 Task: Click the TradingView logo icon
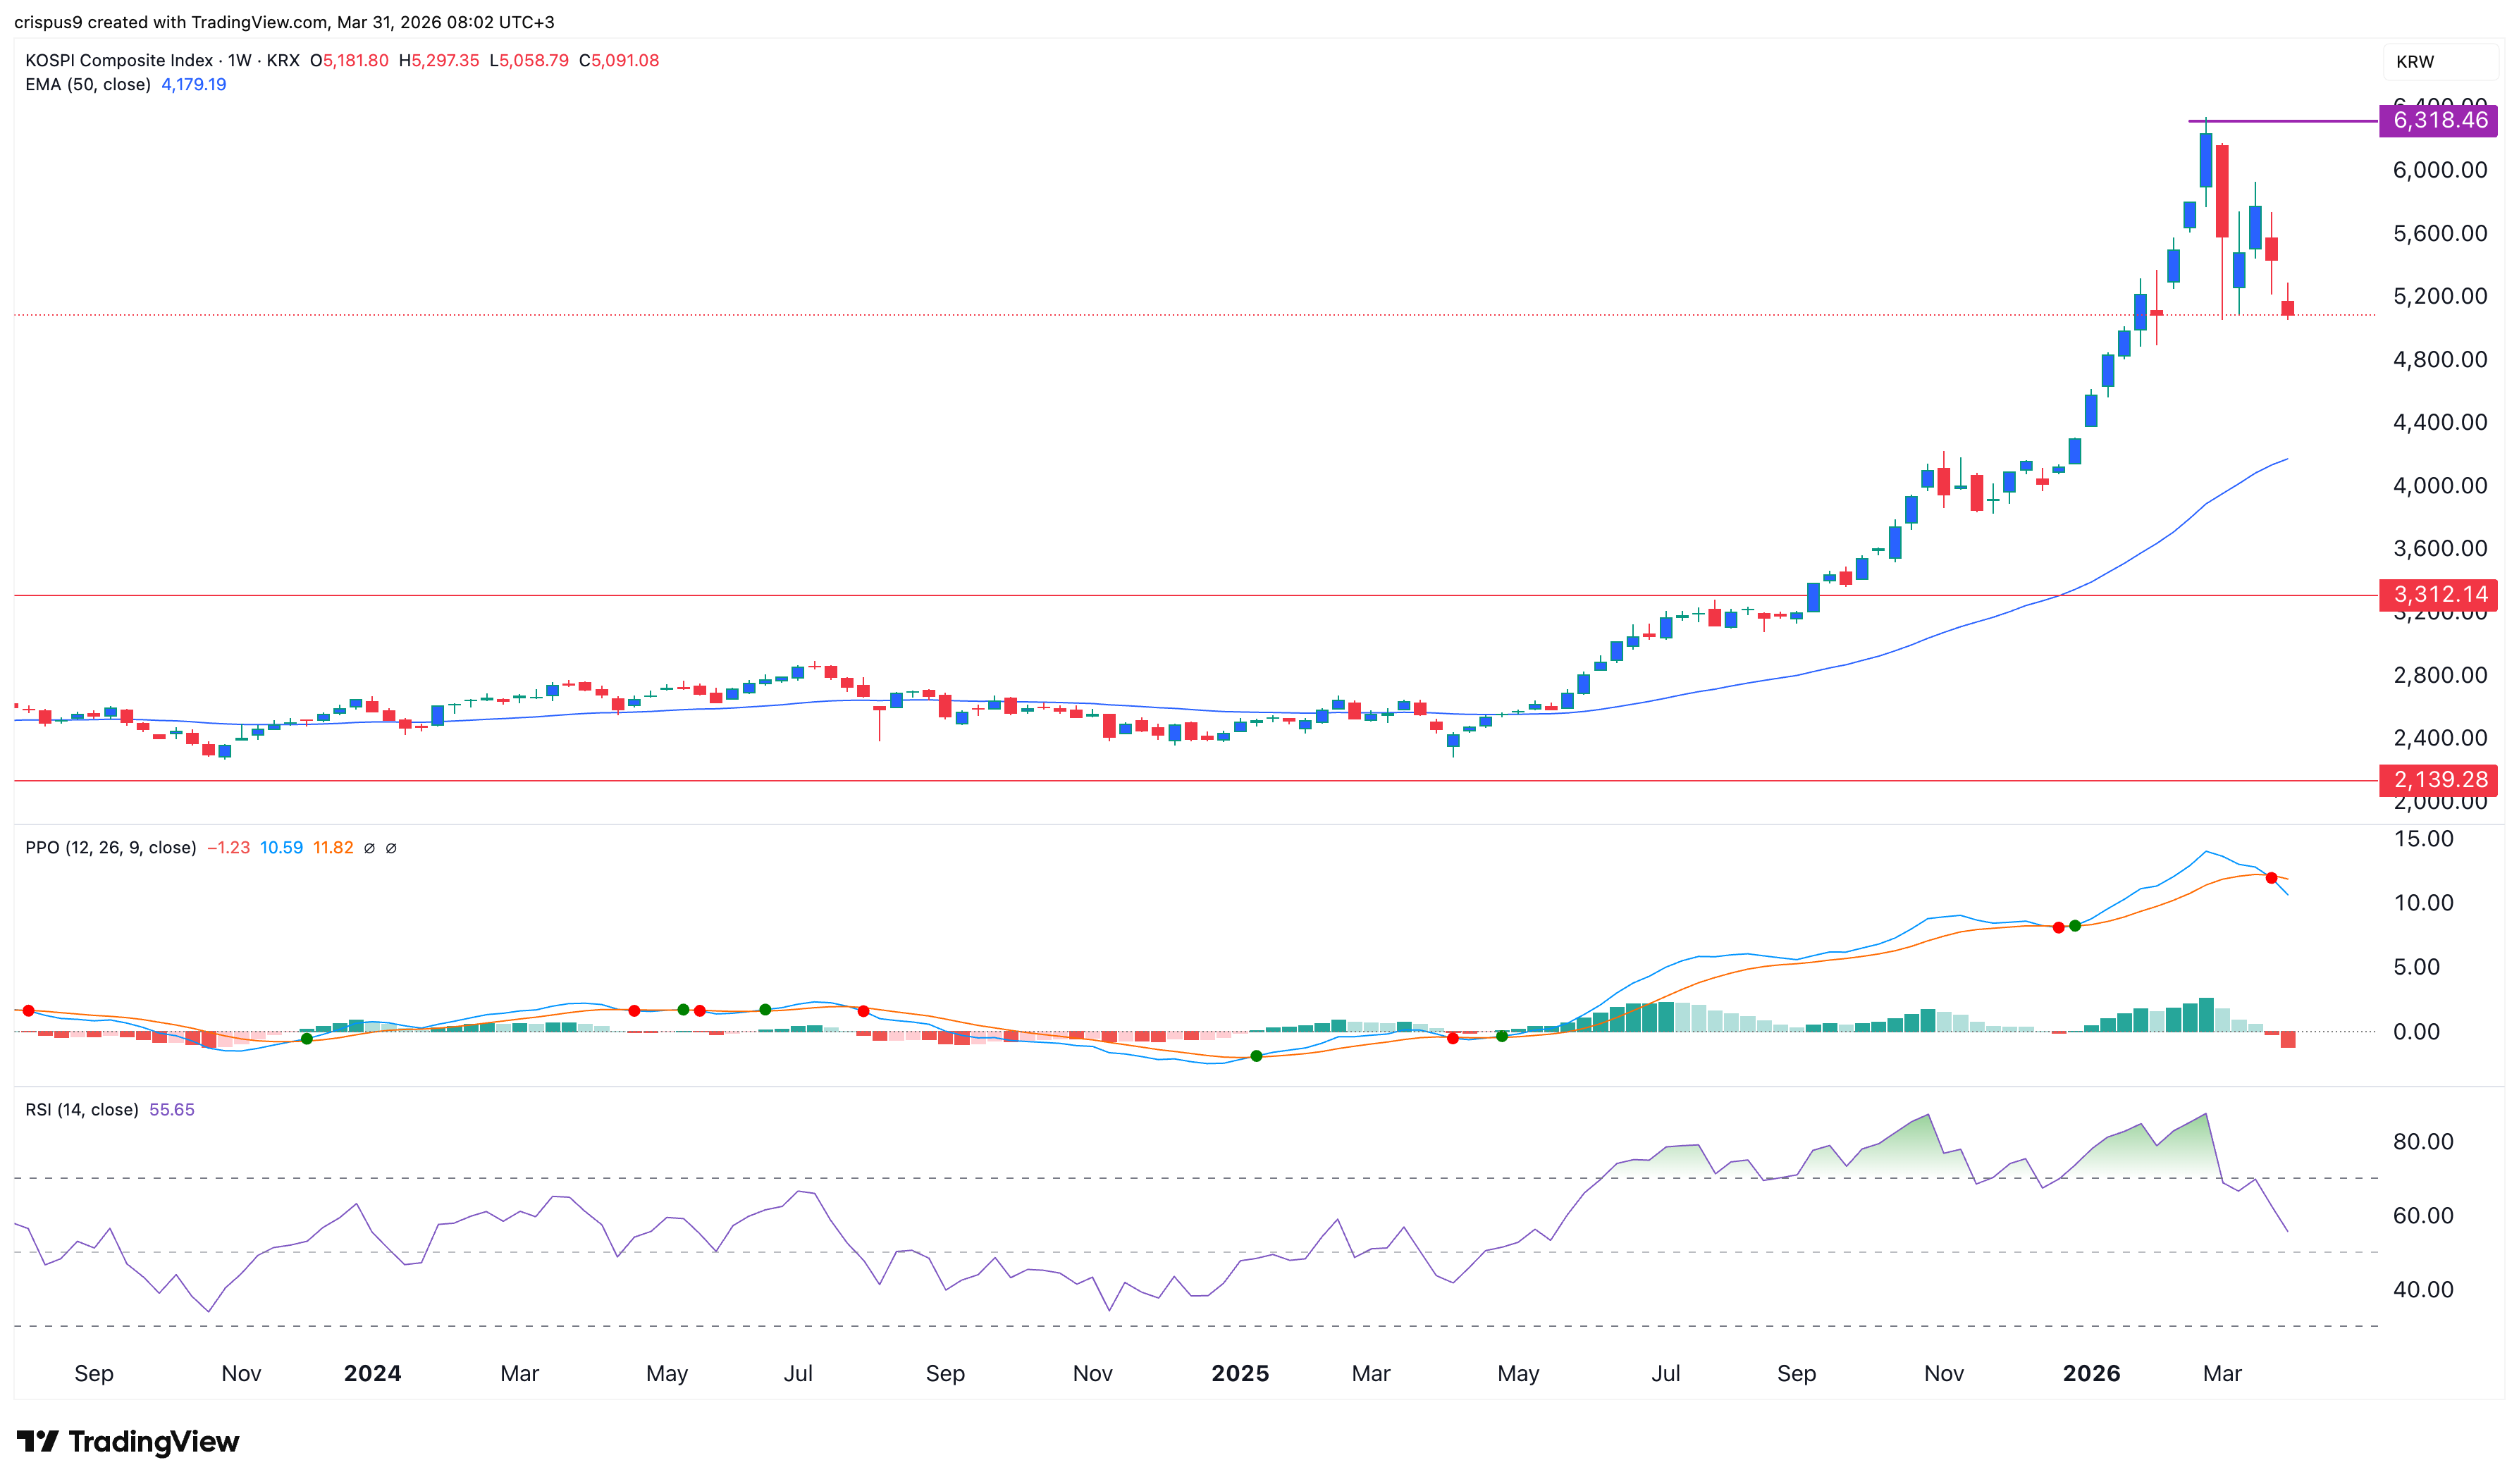[x=38, y=1441]
